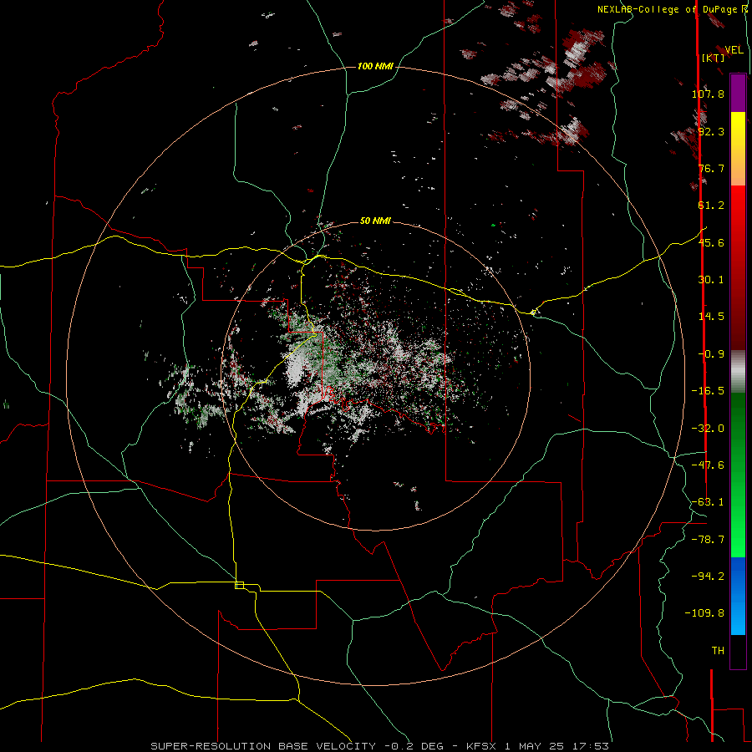
Task: Click the [KT] units label
Action: pos(714,58)
